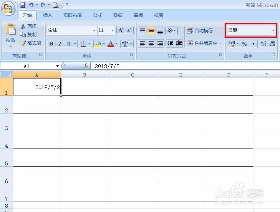Switch to the 审阅 tab
This screenshot has height=212, width=280.
[138, 15]
